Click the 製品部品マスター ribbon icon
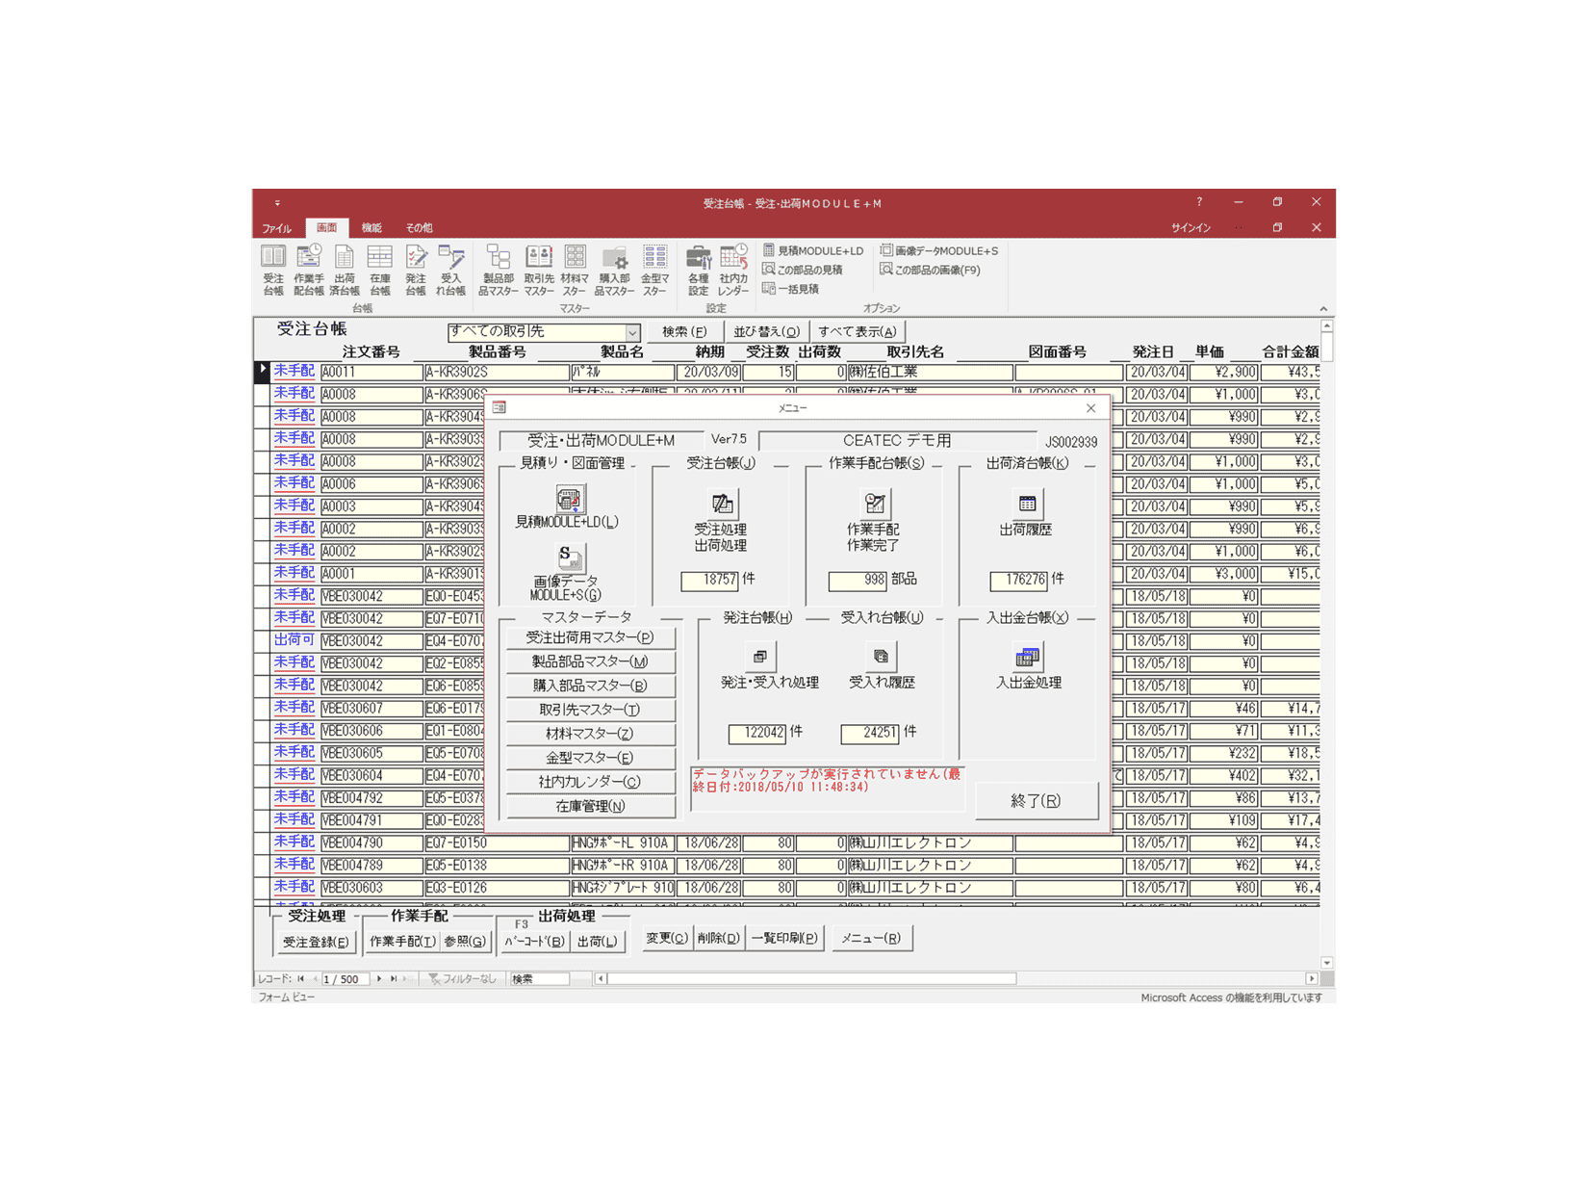 coord(498,270)
